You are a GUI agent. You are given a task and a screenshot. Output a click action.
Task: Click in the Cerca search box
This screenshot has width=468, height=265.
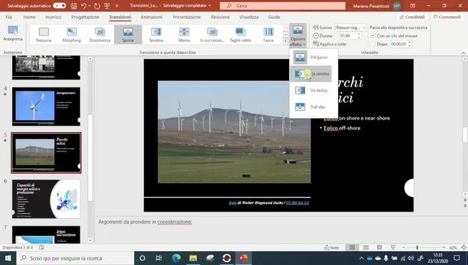283,5
